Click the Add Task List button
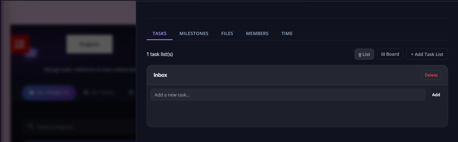The image size is (458, 142). [x=427, y=54]
